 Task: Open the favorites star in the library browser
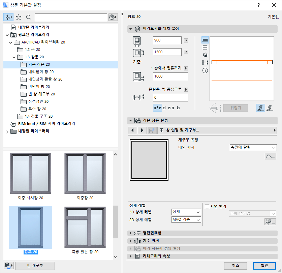pyautogui.click(x=19, y=17)
